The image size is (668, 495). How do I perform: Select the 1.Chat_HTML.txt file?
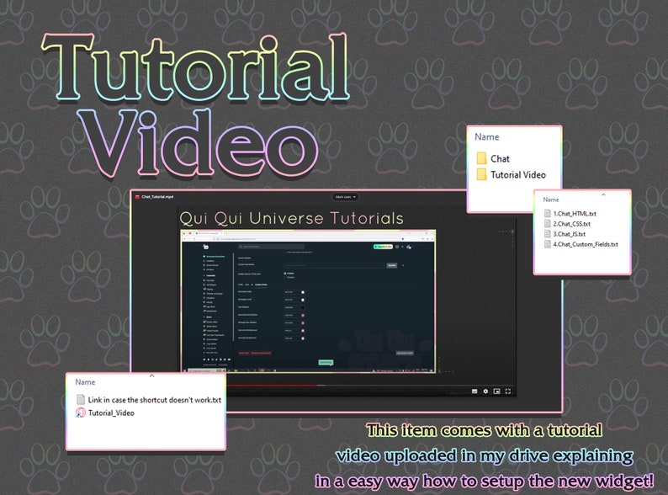click(x=570, y=214)
